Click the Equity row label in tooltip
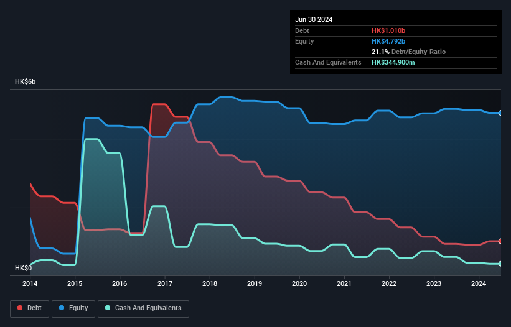511x327 pixels. (304, 41)
